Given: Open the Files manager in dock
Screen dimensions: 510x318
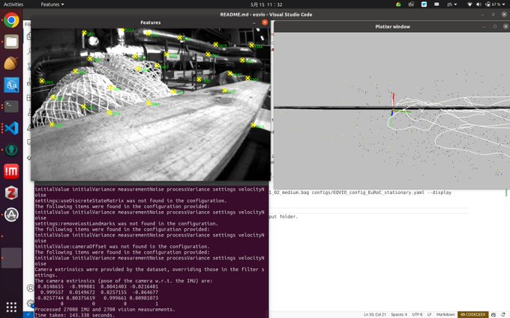Looking at the screenshot, I should coord(11,43).
